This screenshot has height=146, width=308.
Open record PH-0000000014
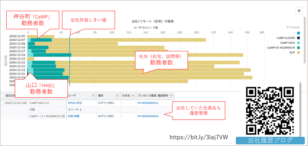(x=148, y=103)
